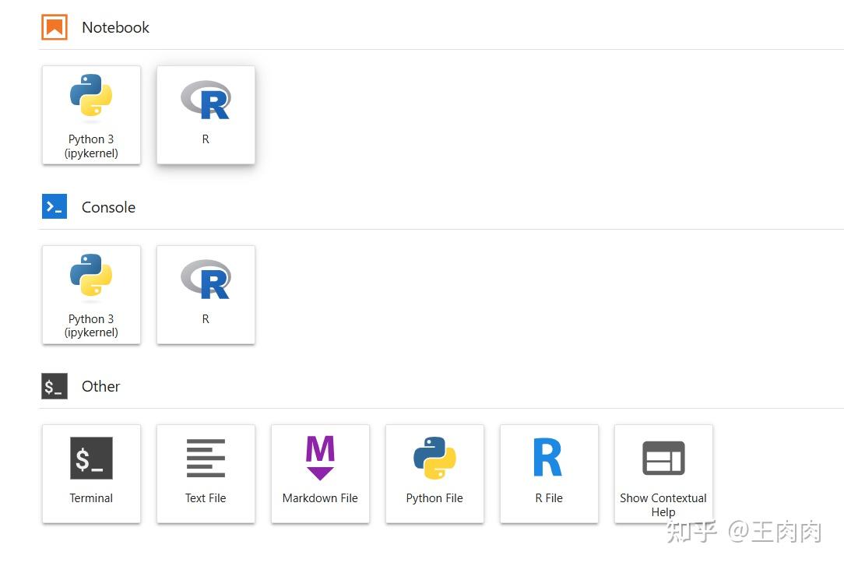Click the orange Notebook section icon
This screenshot has height=566, width=844.
[55, 27]
